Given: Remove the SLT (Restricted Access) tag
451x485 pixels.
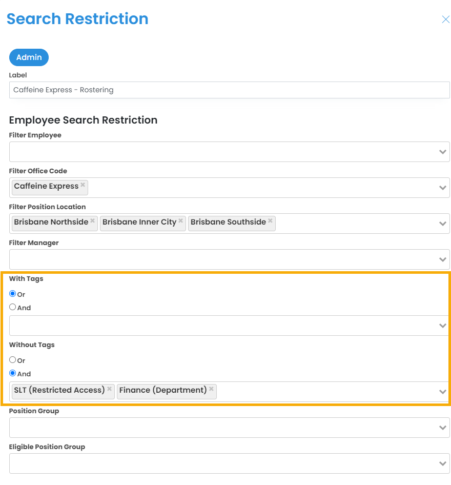Looking at the screenshot, I should tap(109, 389).
